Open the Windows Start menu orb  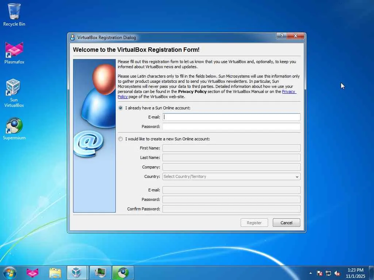click(x=10, y=273)
